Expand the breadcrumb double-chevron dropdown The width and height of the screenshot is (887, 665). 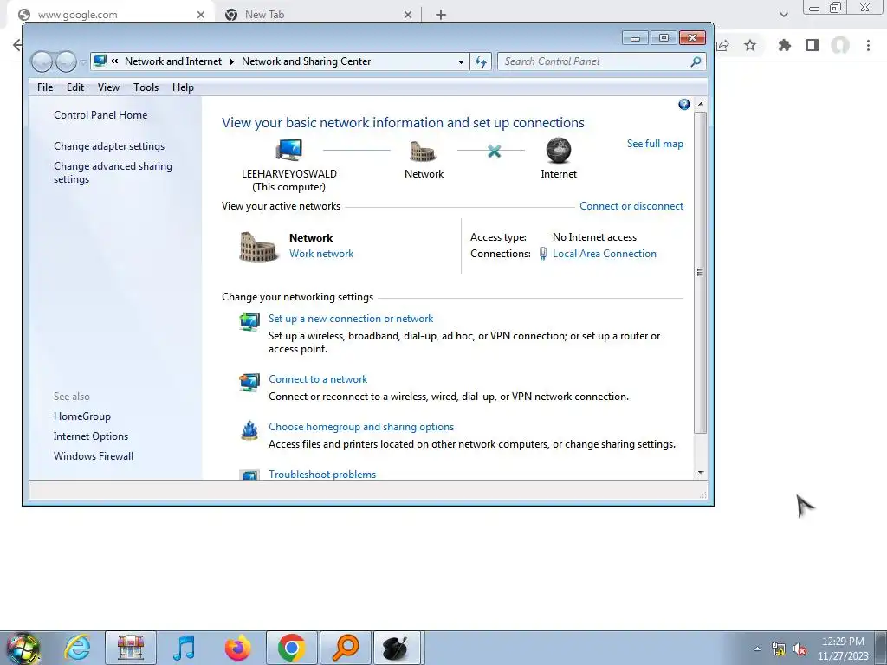tap(114, 61)
